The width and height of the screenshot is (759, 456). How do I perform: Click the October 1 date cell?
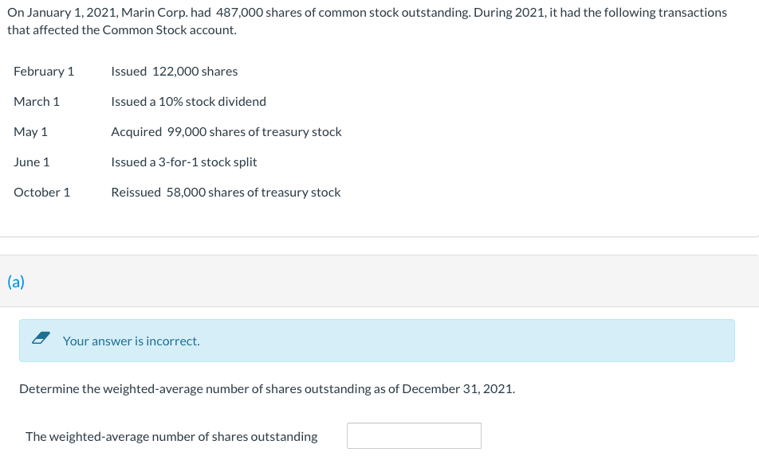42,193
